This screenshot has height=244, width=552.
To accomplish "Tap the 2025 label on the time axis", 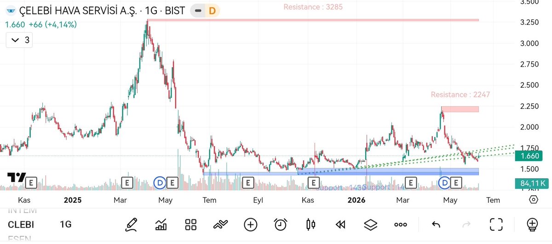I will coord(72,200).
